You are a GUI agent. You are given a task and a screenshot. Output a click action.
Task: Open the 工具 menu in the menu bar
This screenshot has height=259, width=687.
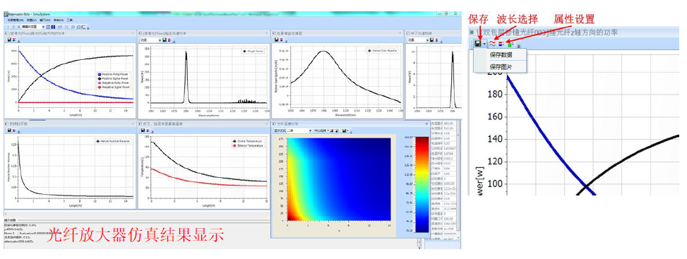[70, 20]
